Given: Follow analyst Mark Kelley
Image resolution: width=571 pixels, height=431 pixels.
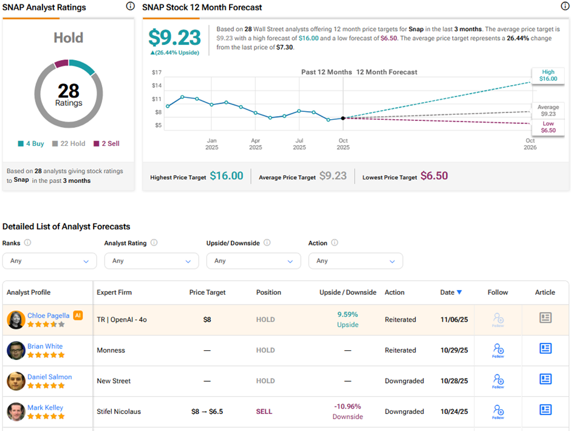Looking at the screenshot, I should [x=498, y=411].
